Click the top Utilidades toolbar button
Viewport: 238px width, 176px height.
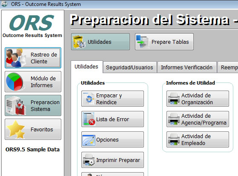100,42
